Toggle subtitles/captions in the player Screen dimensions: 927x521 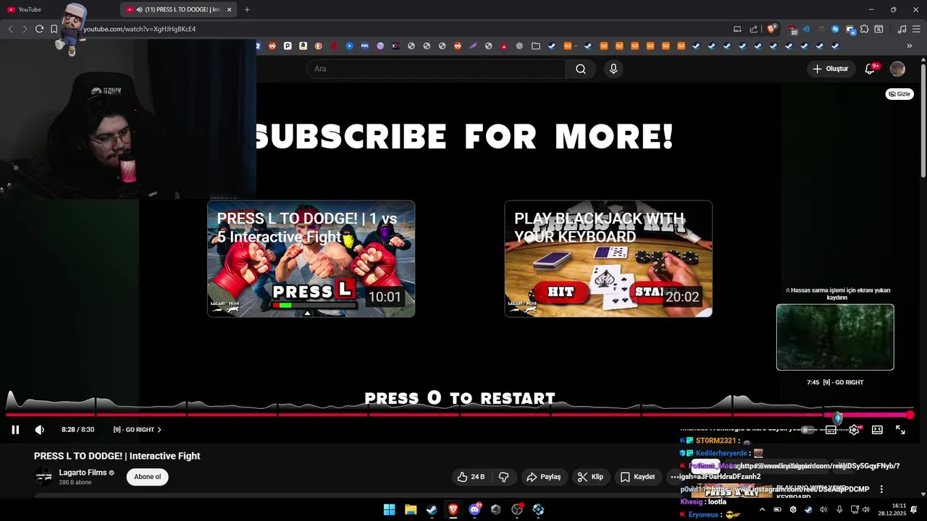(x=831, y=430)
